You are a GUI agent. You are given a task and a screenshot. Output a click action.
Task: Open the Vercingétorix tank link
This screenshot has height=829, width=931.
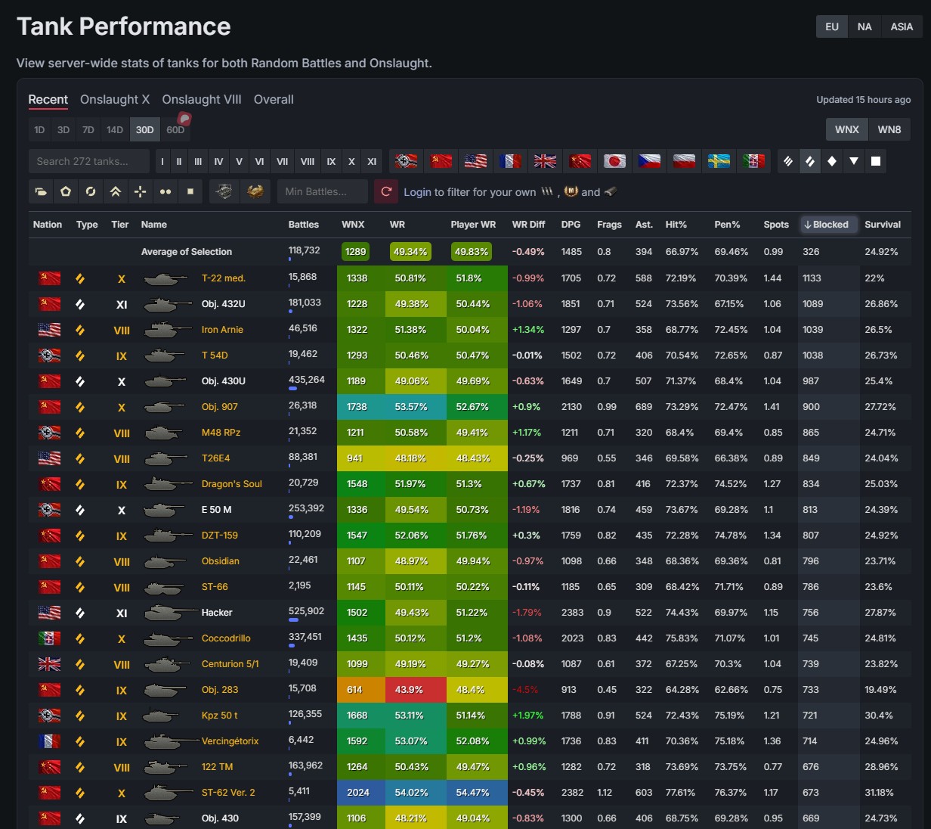230,741
